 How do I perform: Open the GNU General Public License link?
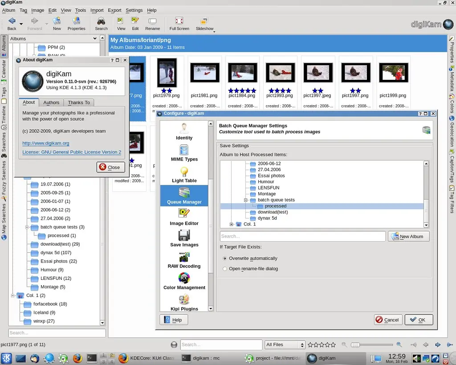72,152
